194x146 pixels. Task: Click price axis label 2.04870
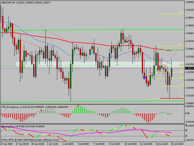pyautogui.click(x=190, y=18)
